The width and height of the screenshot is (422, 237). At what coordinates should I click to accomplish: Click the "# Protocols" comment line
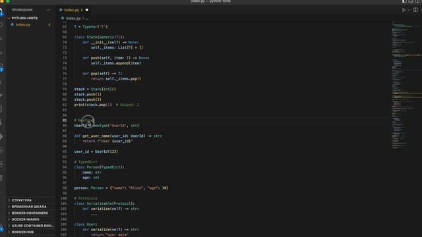86,198
